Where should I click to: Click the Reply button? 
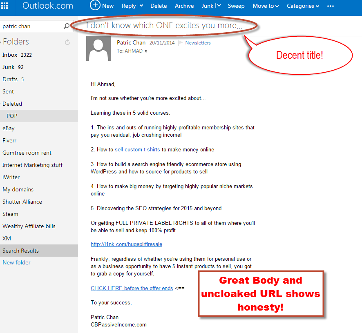129,6
